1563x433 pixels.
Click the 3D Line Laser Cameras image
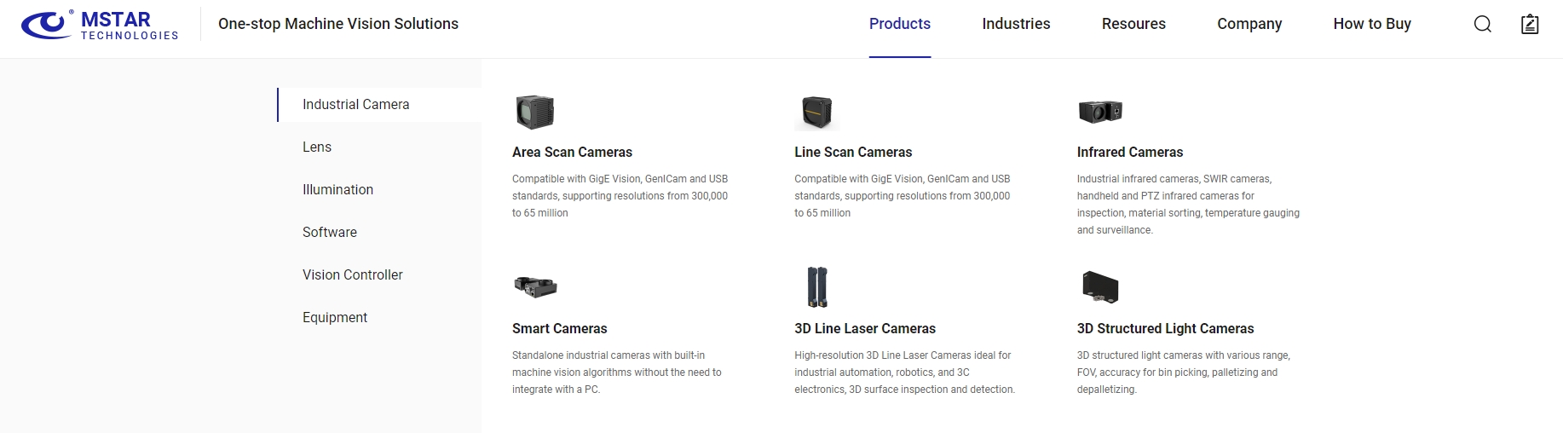click(x=816, y=287)
